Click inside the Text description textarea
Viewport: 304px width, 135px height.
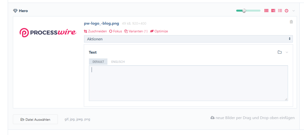click(x=188, y=83)
